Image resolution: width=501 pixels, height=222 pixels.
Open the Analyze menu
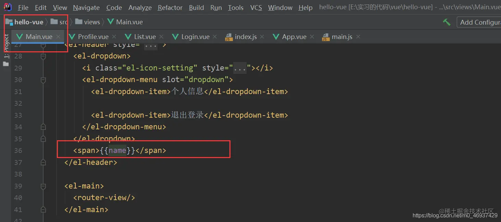click(140, 8)
